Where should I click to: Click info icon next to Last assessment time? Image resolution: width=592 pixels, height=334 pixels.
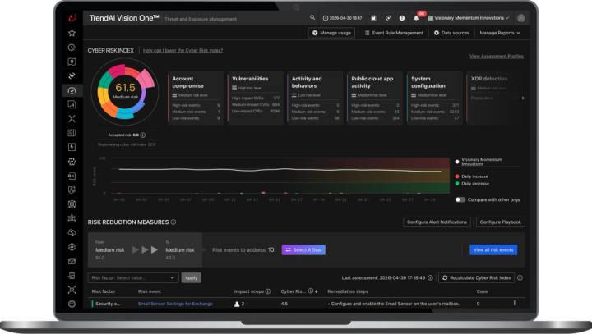430,278
